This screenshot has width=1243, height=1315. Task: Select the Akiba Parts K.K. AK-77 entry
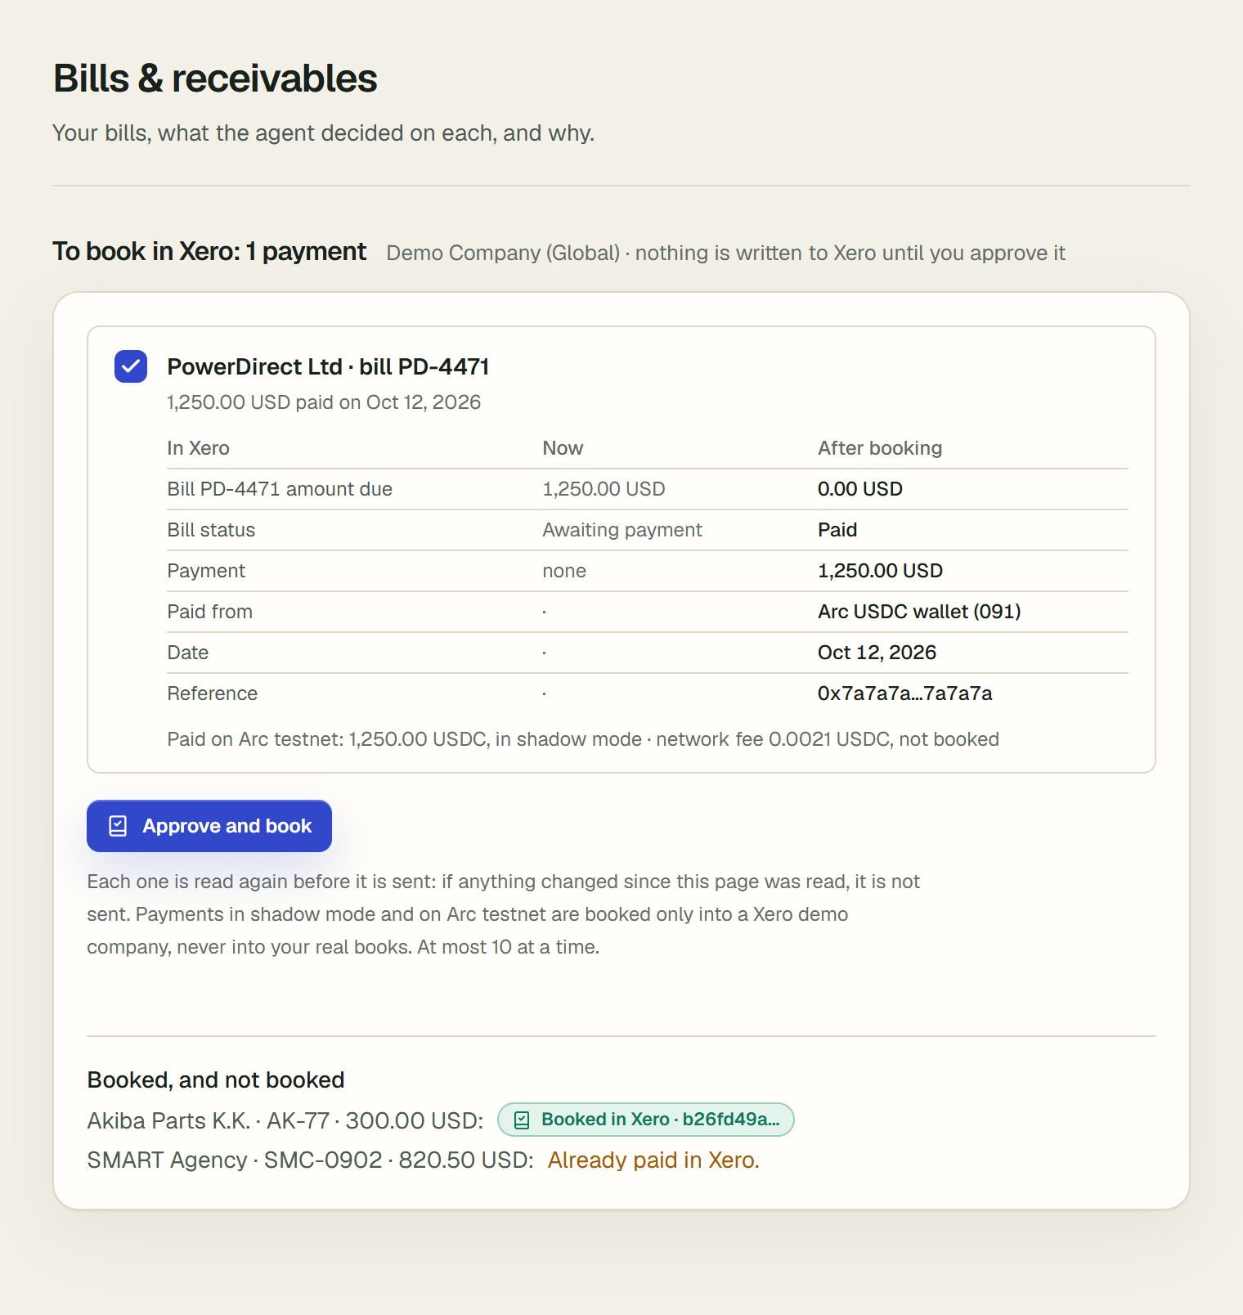(285, 1120)
